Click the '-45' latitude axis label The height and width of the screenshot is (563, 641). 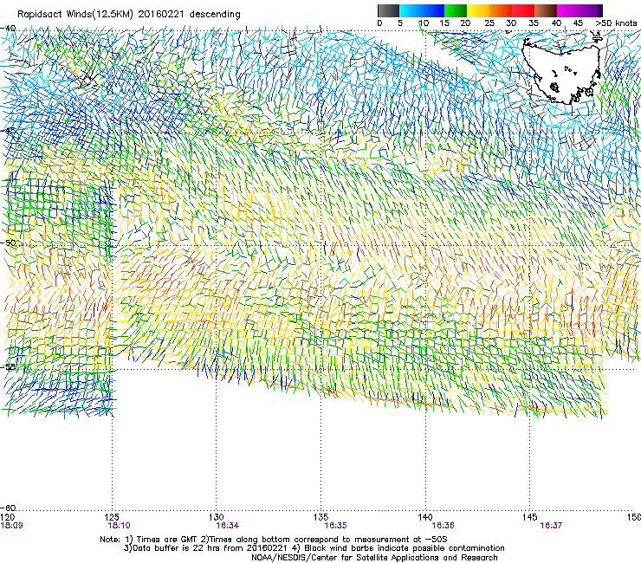pyautogui.click(x=8, y=131)
